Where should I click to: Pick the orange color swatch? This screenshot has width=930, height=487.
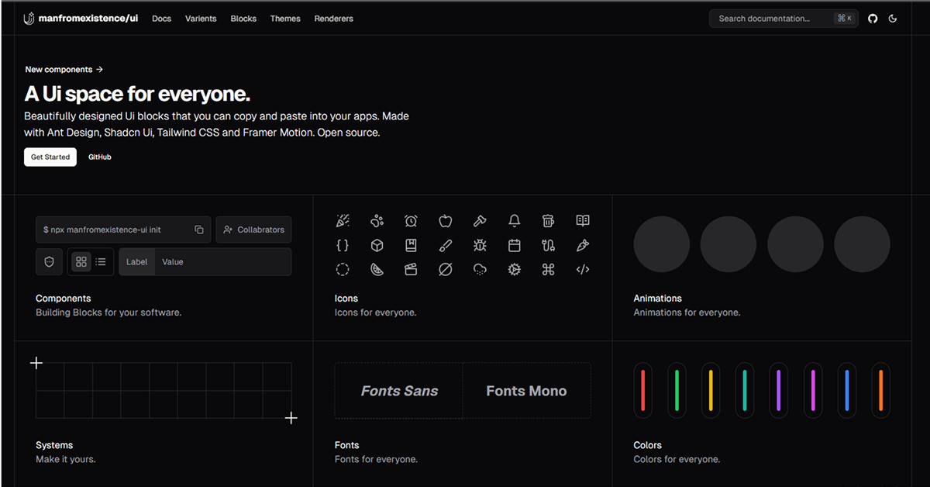coord(881,390)
